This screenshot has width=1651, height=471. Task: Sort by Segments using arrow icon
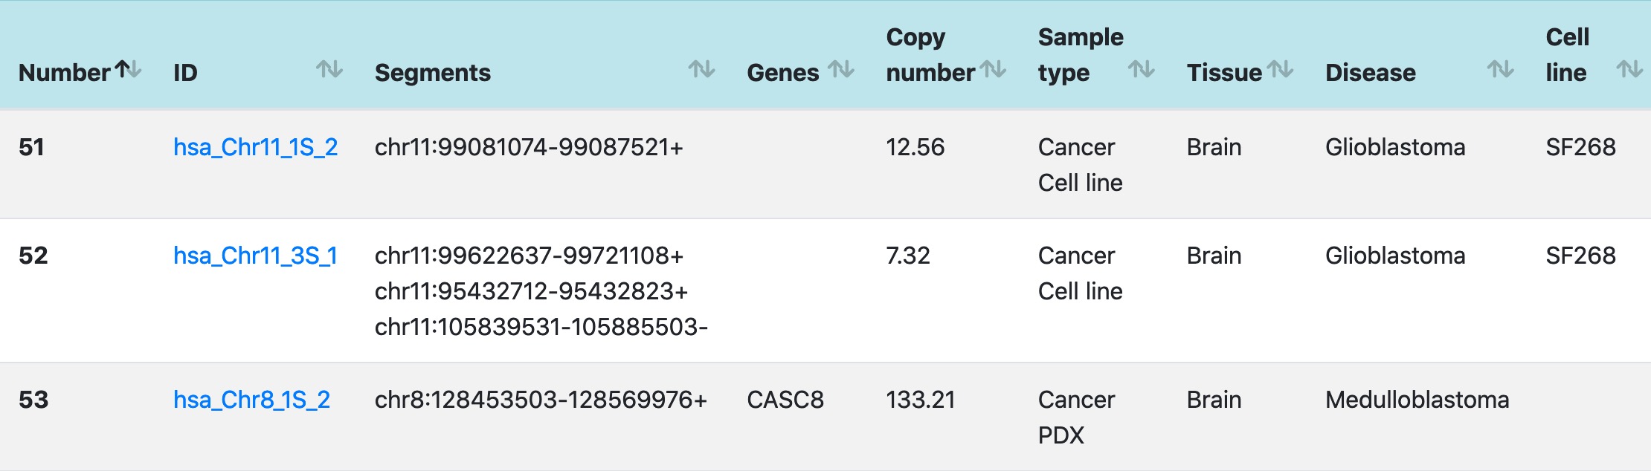click(701, 70)
